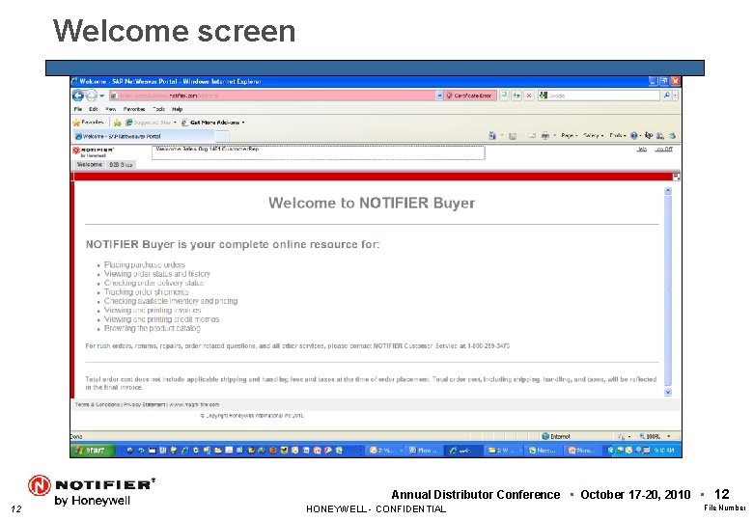Click the Add to Favorites Bar icon
This screenshot has height=521, width=753.
pos(117,123)
